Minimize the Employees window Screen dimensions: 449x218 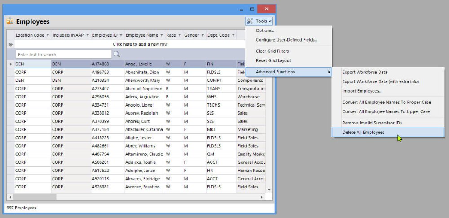[242, 10]
